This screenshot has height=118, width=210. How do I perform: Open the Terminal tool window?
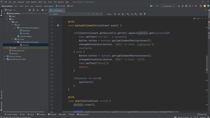(x=52, y=114)
